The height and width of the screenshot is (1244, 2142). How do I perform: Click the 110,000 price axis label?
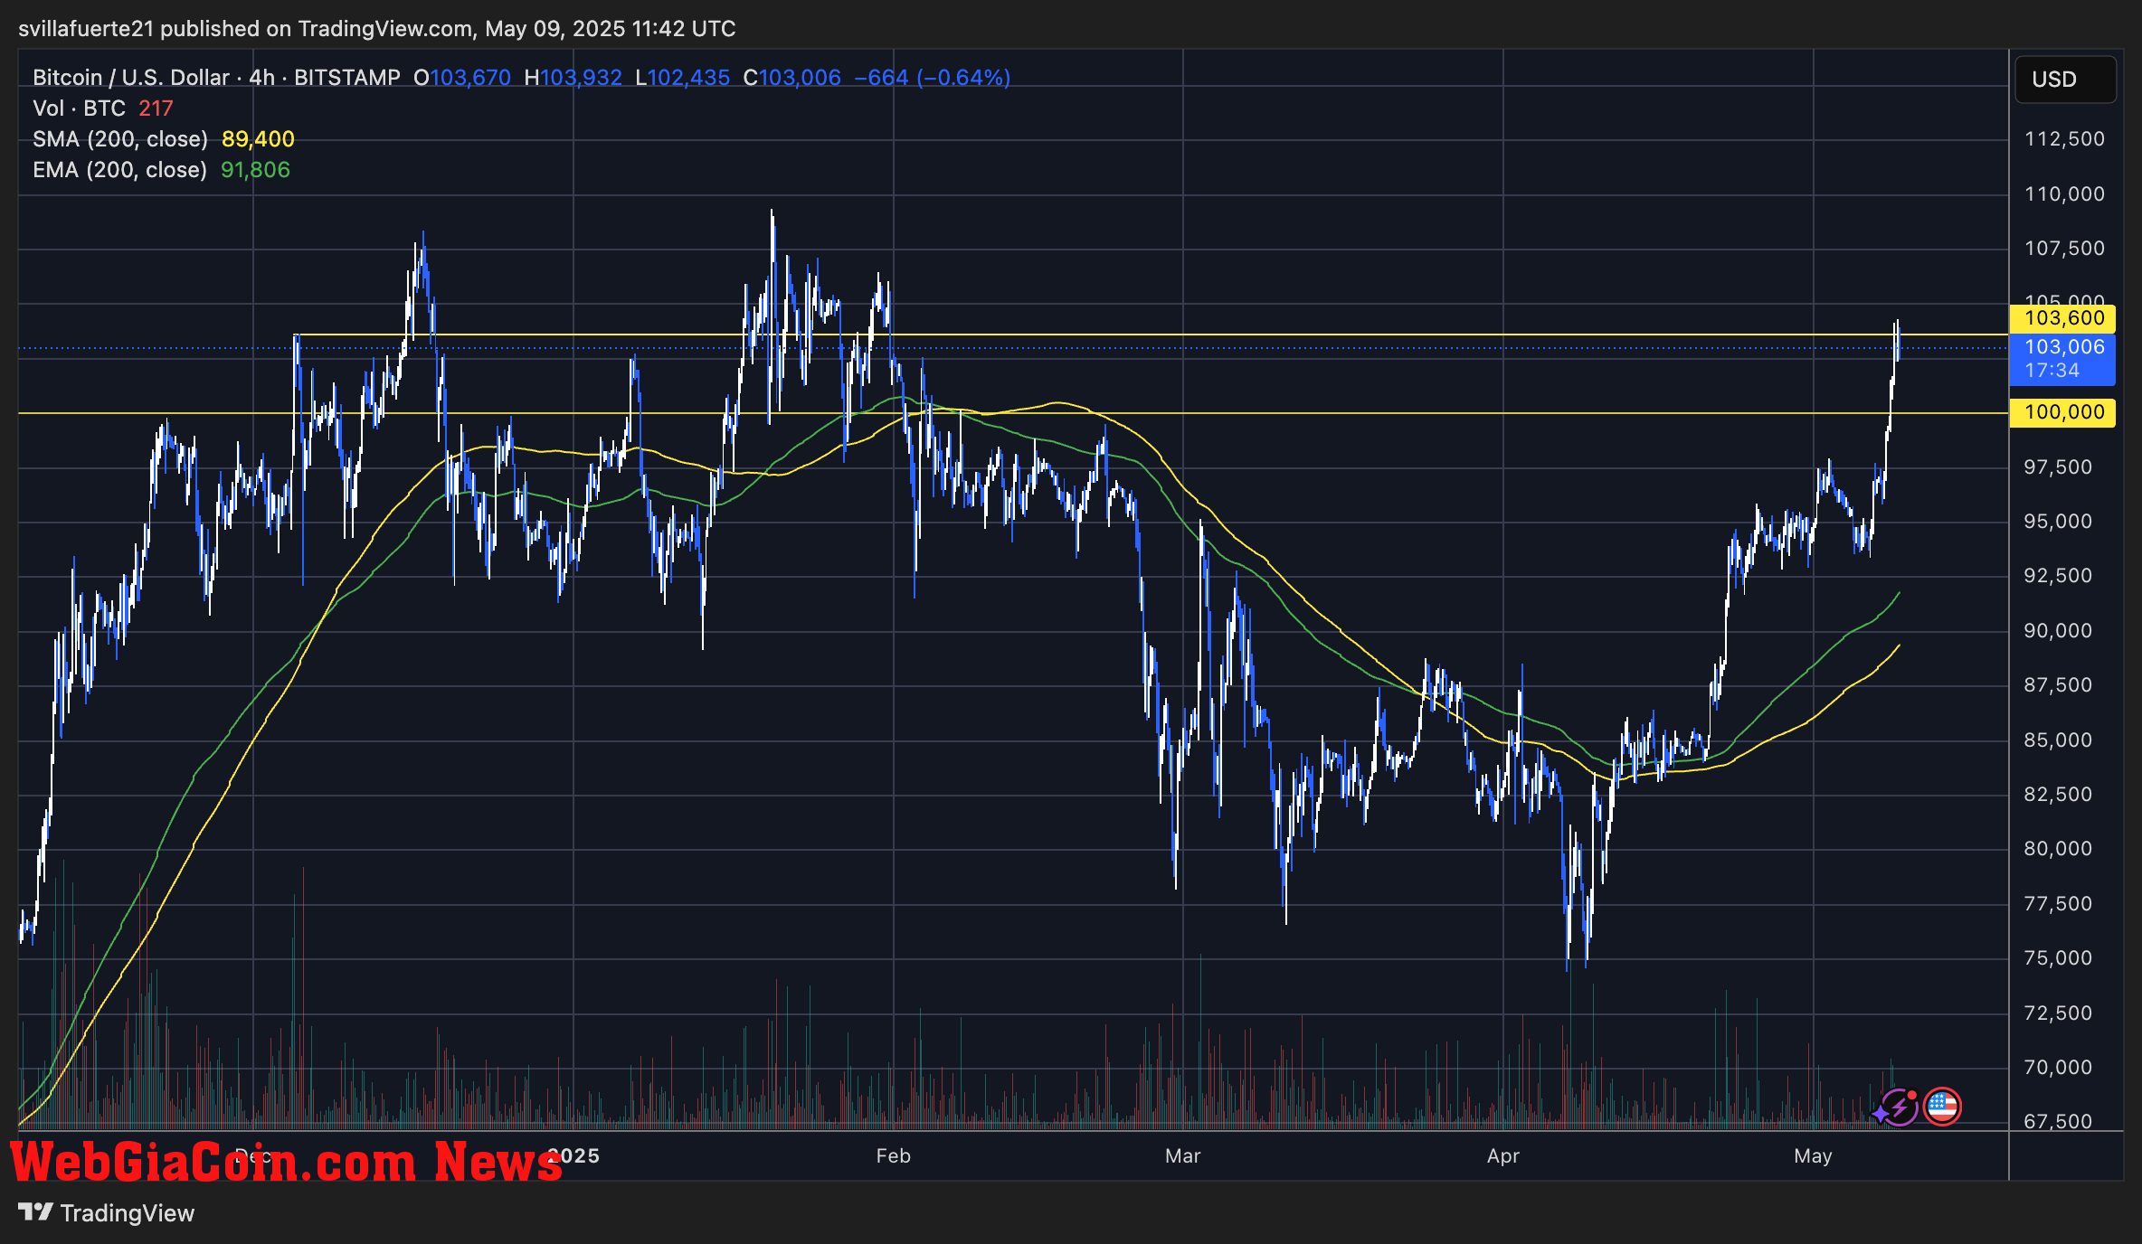tap(2064, 194)
